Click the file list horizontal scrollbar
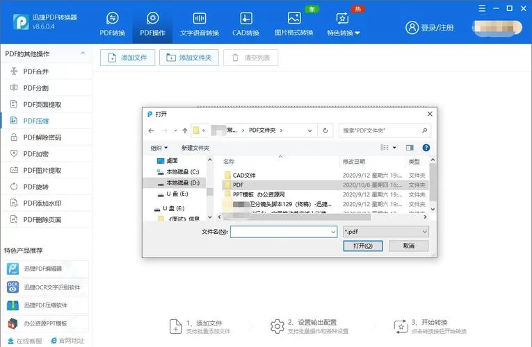 (x=297, y=217)
